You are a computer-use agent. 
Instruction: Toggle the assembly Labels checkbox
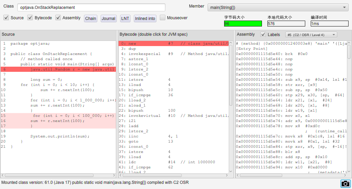tap(263, 34)
